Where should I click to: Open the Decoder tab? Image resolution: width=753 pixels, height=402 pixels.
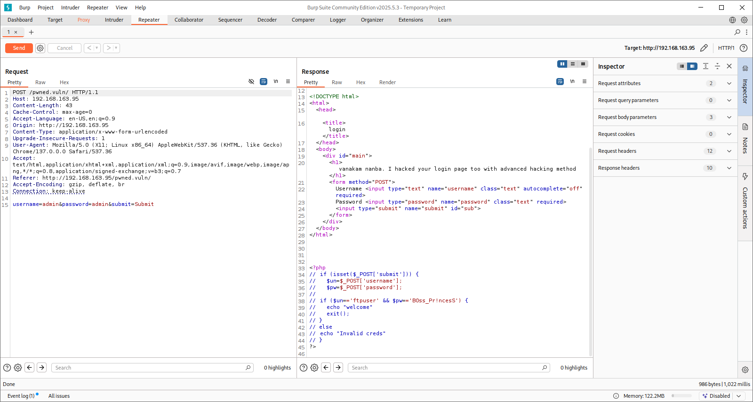click(267, 20)
